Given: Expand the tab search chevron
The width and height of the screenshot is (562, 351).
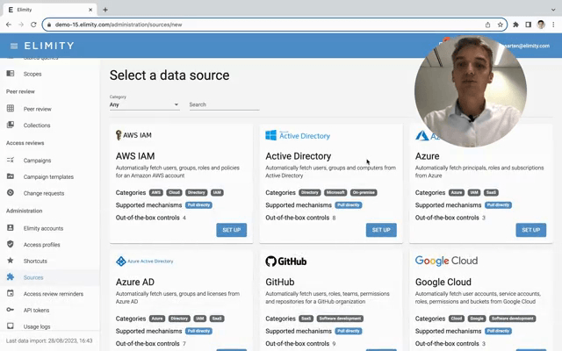Looking at the screenshot, I should coord(553,10).
